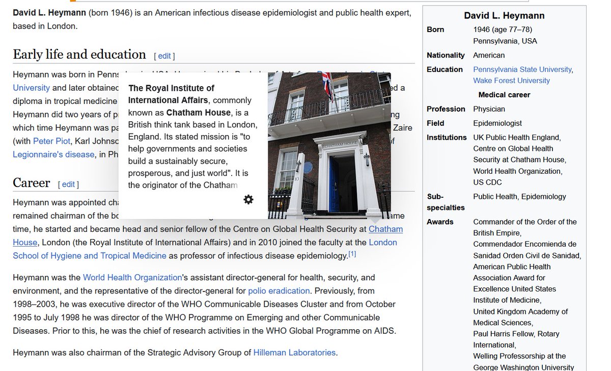611x371 pixels.
Task: Open the Hilleman Laboratories link
Action: pos(295,352)
